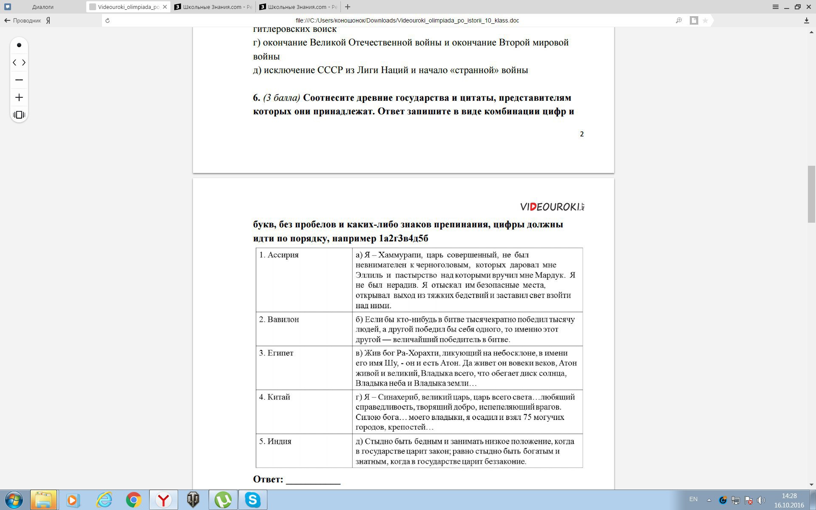
Task: Zoom in with the plus button
Action: (x=19, y=97)
